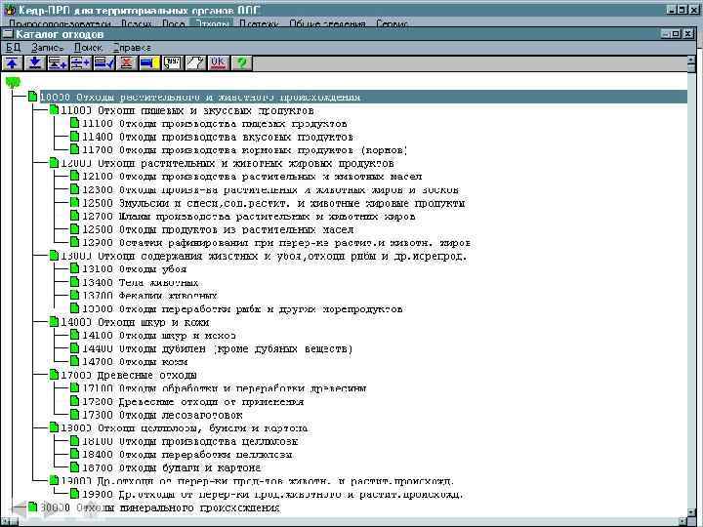The height and width of the screenshot is (527, 703).
Task: Open the Отходы main menu item
Action: point(212,23)
